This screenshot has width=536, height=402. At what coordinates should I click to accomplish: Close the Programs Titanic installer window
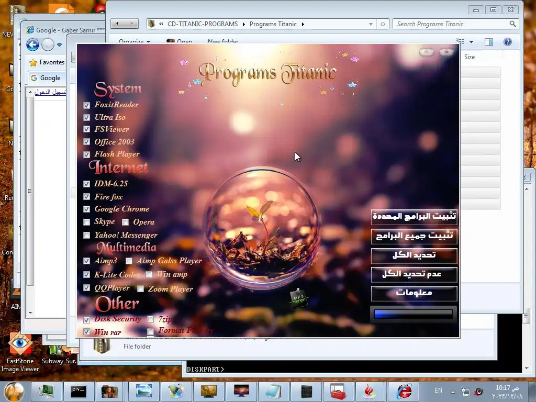click(446, 52)
